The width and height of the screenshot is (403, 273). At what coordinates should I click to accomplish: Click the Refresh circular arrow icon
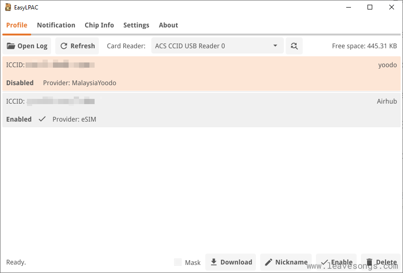pos(64,46)
